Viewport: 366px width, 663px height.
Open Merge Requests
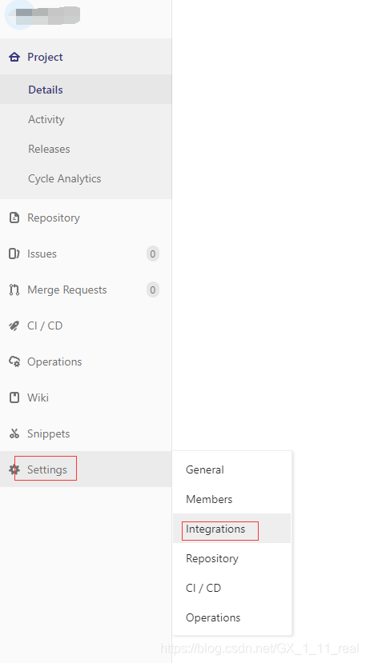point(67,290)
